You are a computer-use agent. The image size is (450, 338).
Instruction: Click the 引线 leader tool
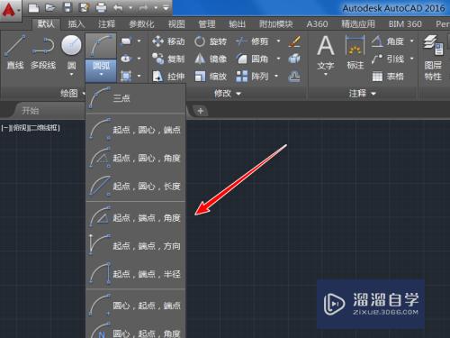(387, 59)
